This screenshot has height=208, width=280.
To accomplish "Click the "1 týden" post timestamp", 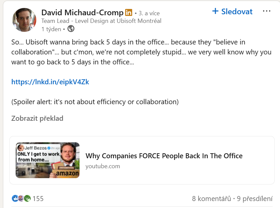I will coord(51,29).
